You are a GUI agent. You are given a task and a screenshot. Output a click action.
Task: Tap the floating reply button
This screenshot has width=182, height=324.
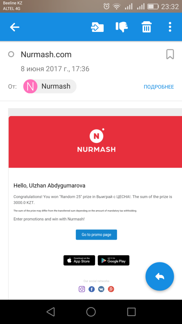tap(160, 277)
